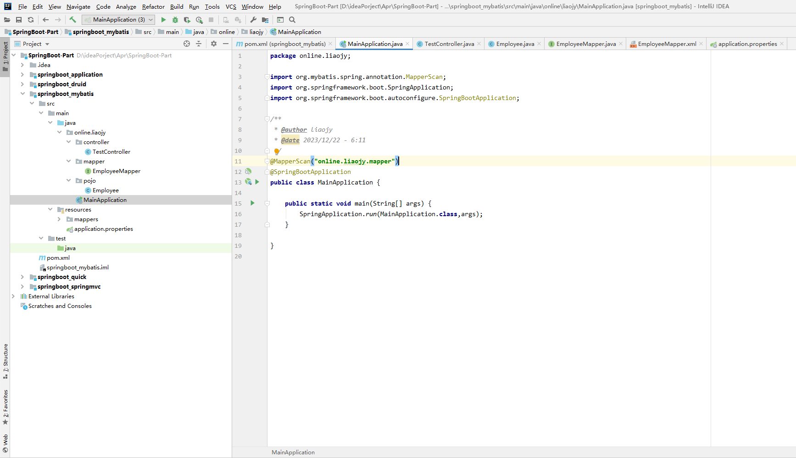Switch to application.properties tab
The width and height of the screenshot is (796, 458).
coord(747,44)
